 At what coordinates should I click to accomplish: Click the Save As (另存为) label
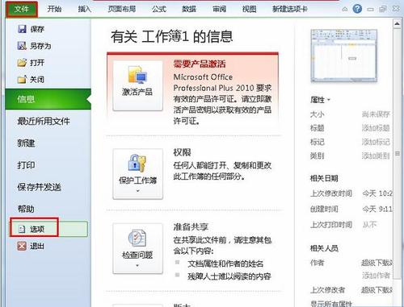pos(40,46)
